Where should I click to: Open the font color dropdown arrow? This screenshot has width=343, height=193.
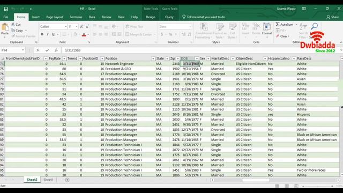[x=88, y=34]
